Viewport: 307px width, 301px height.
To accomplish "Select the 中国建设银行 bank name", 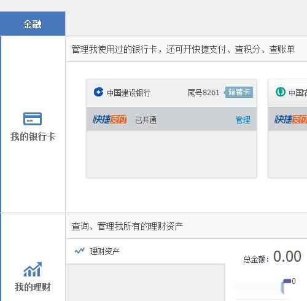I will pyautogui.click(x=129, y=93).
